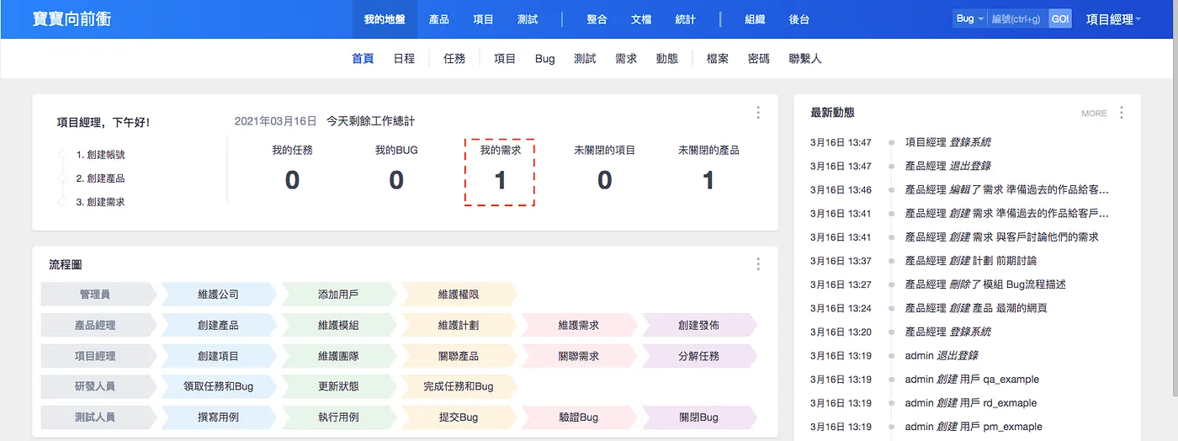The image size is (1178, 441).
Task: Click the 維護模組 flow step
Action: [338, 325]
